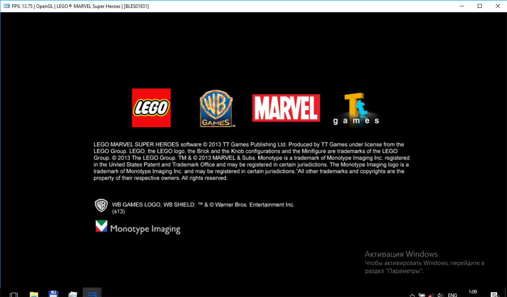Click the small white WB shield icon
This screenshot has height=297, width=507.
[101, 205]
